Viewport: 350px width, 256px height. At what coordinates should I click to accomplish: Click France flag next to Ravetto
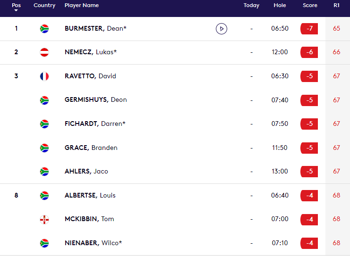[44, 76]
